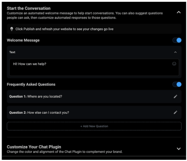
Task: Select the Question 2 row
Action: click(x=94, y=112)
